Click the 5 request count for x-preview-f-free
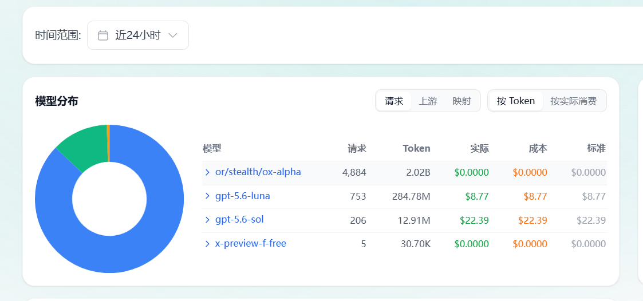The image size is (643, 301). click(364, 244)
